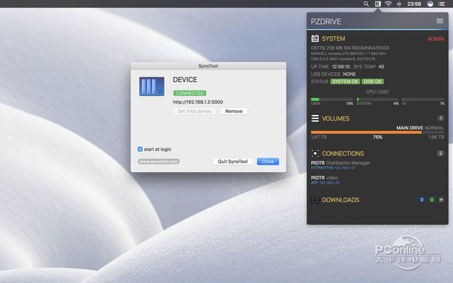The width and height of the screenshot is (453, 283).
Task: Add a download with the plus icon
Action: (x=441, y=200)
